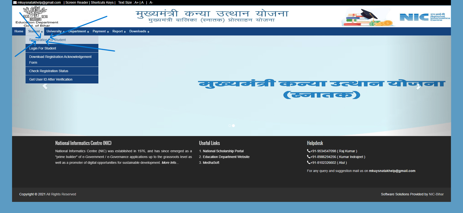Click phone icon next to Atul's number
Screen dimensions: 463x213
click(x=308, y=162)
